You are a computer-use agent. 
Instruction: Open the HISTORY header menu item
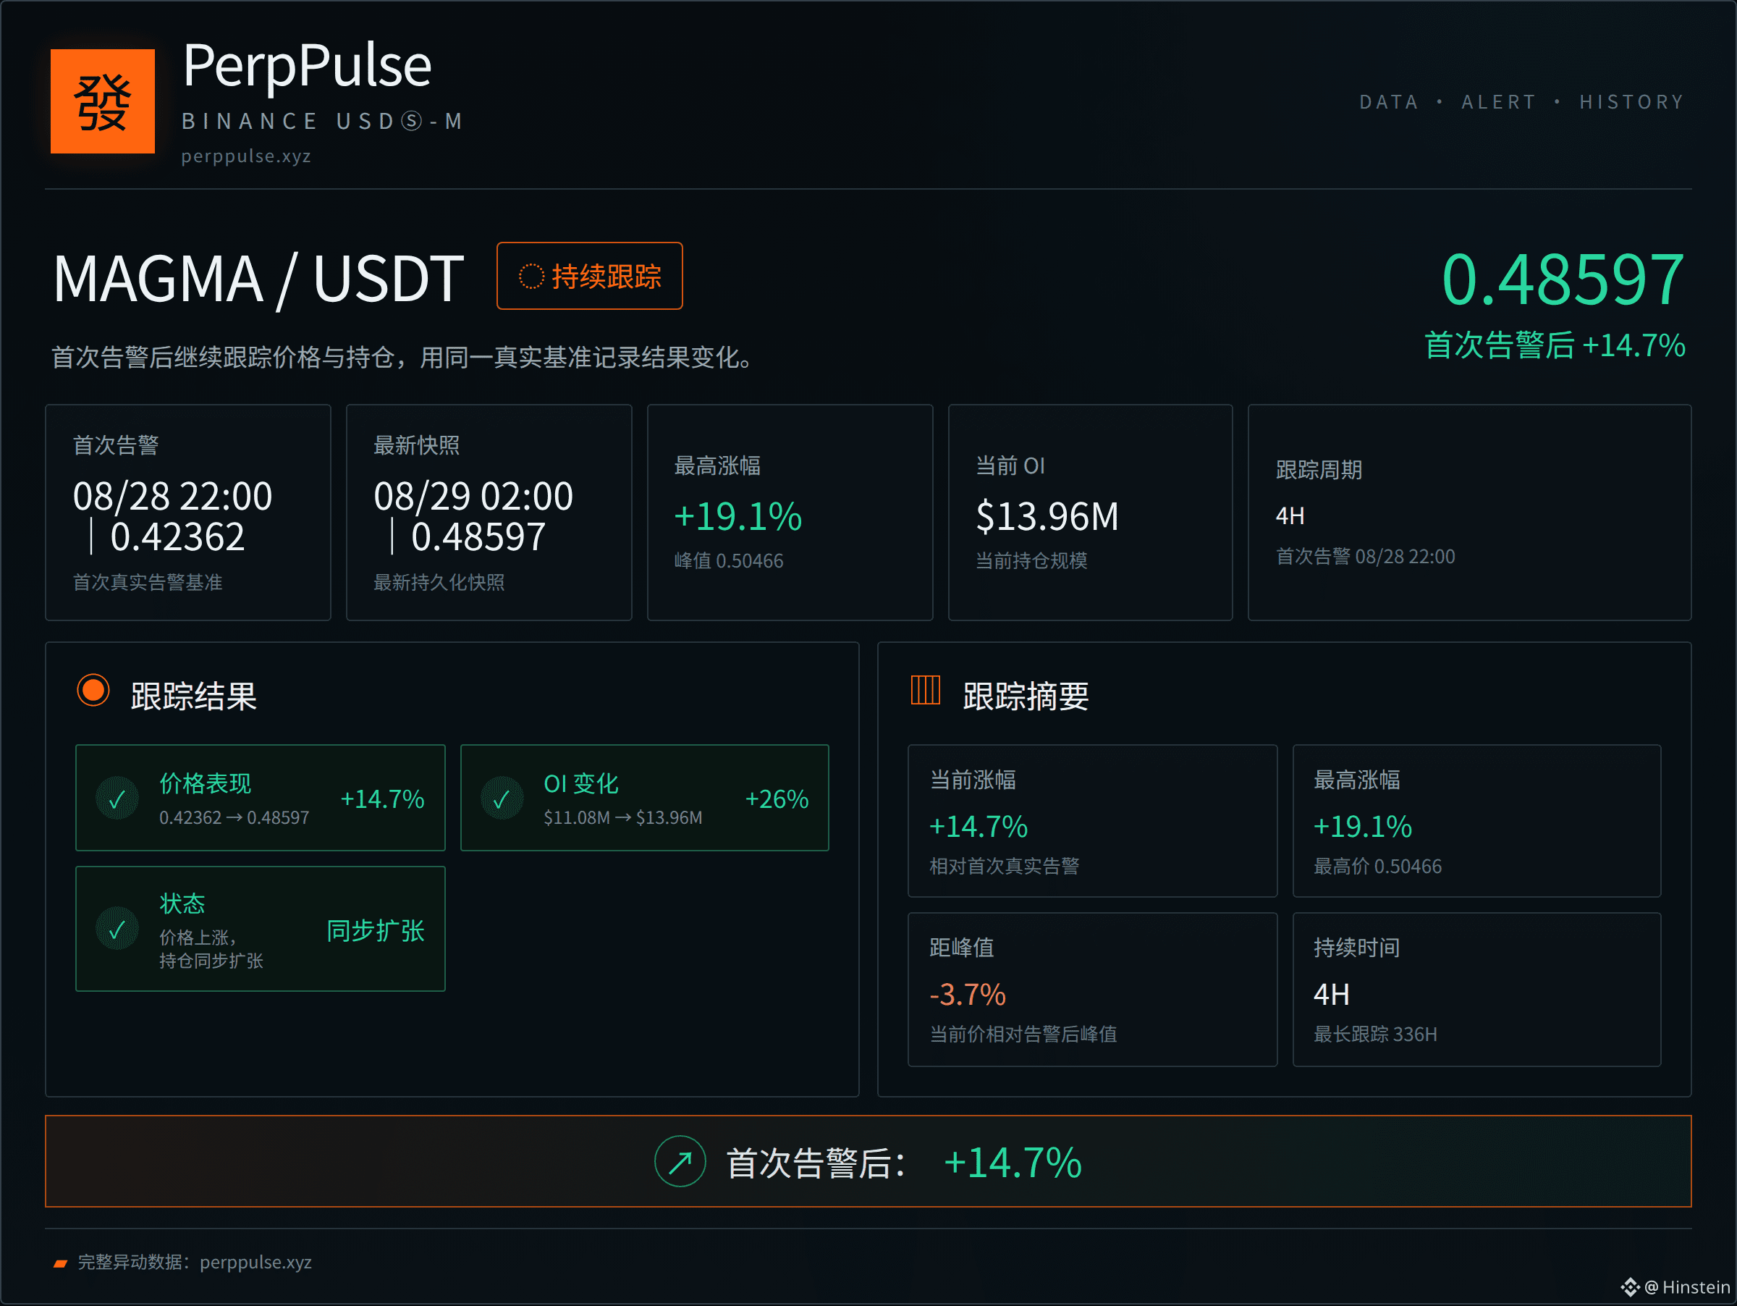tap(1633, 102)
